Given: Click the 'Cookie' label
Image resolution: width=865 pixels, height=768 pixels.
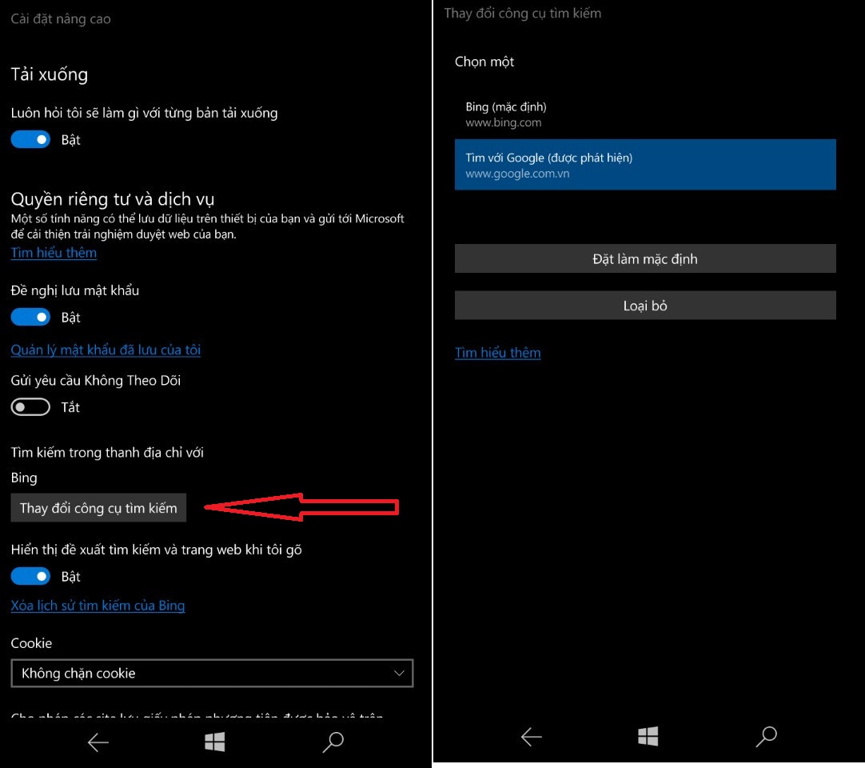Looking at the screenshot, I should [31, 643].
